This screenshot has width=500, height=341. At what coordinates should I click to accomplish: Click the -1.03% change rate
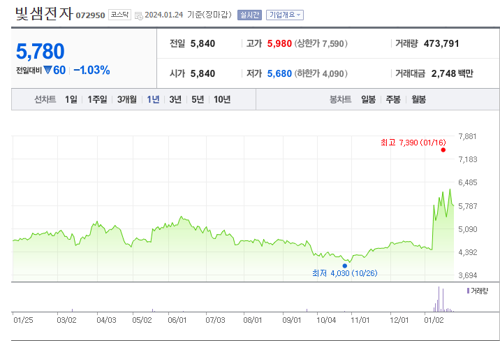(92, 70)
